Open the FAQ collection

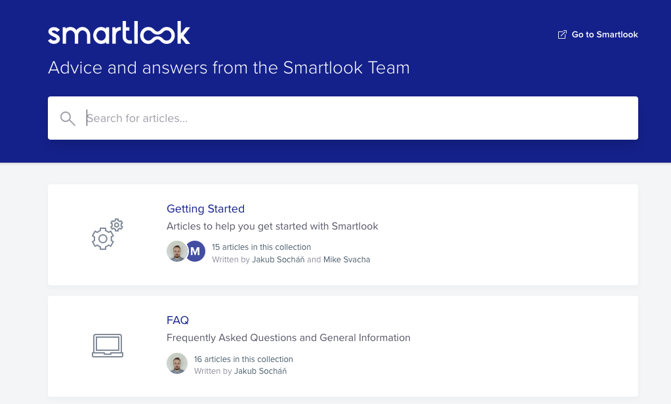point(177,320)
